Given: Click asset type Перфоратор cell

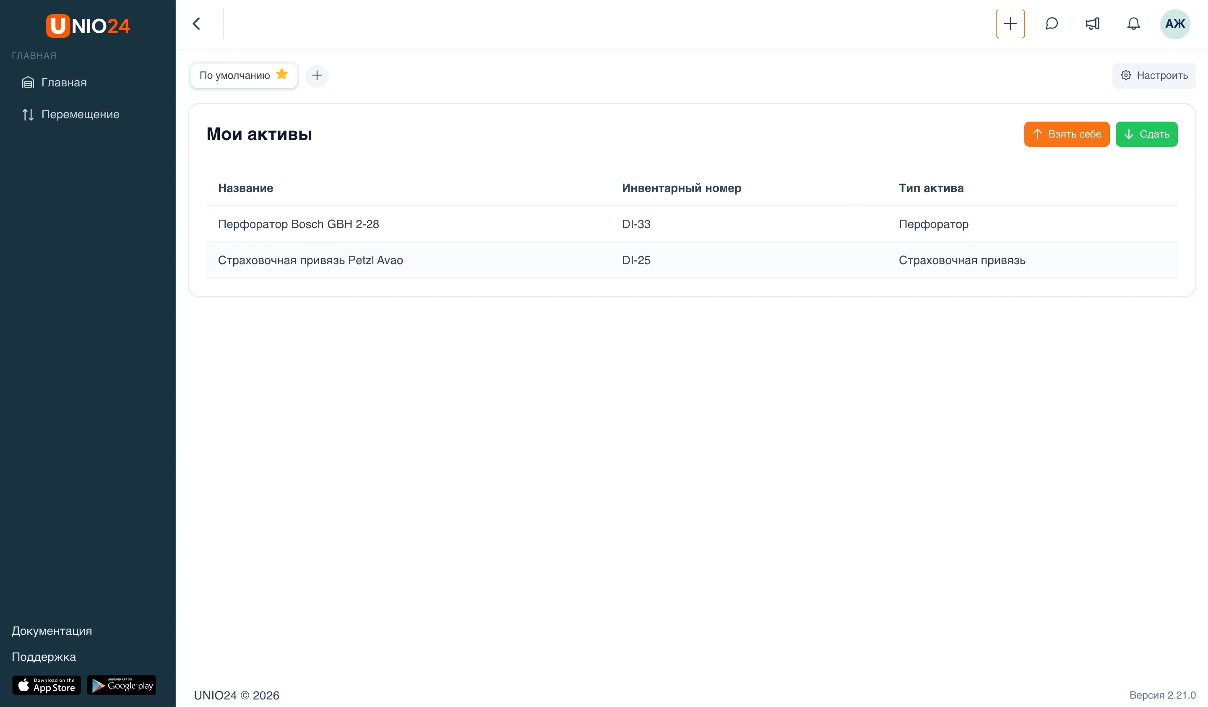Looking at the screenshot, I should pyautogui.click(x=933, y=224).
